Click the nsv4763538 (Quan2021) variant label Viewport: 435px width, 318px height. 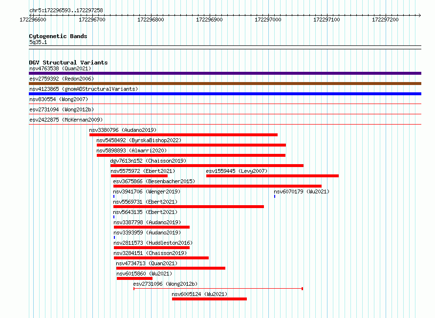coord(60,68)
